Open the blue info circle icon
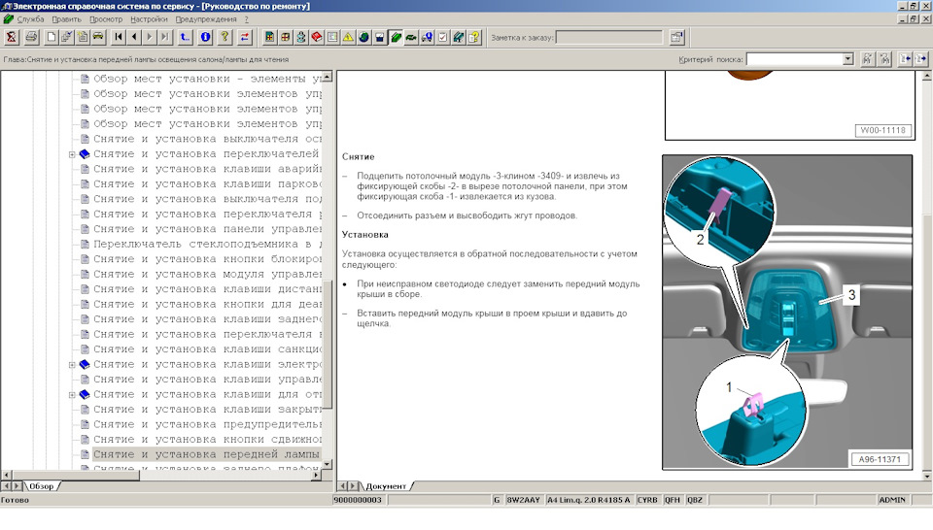The height and width of the screenshot is (530, 933). [x=205, y=38]
